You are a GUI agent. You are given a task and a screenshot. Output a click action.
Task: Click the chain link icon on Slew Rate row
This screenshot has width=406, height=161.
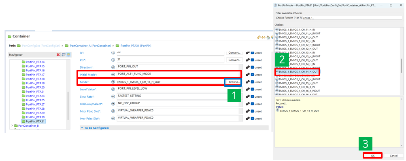click(x=248, y=96)
